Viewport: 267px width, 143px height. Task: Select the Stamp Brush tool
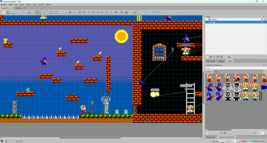click(37, 12)
